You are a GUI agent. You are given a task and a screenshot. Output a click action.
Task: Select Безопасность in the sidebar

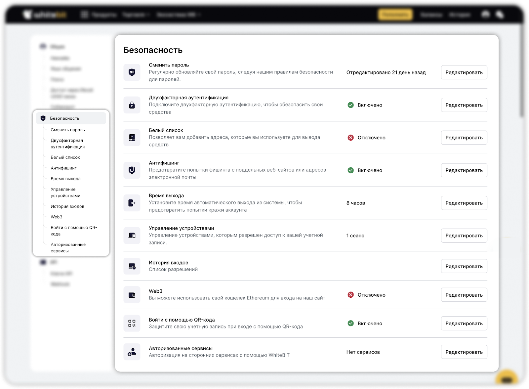(x=65, y=118)
